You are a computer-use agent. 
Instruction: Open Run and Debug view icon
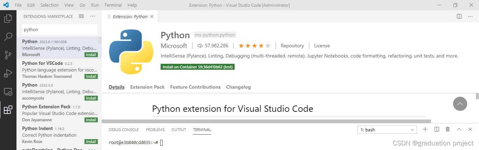(x=8, y=73)
